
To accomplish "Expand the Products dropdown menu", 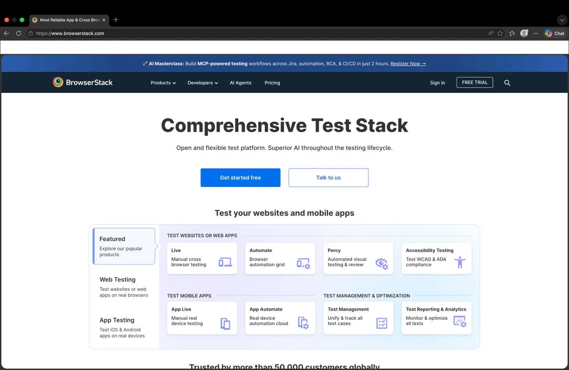I will coord(163,83).
